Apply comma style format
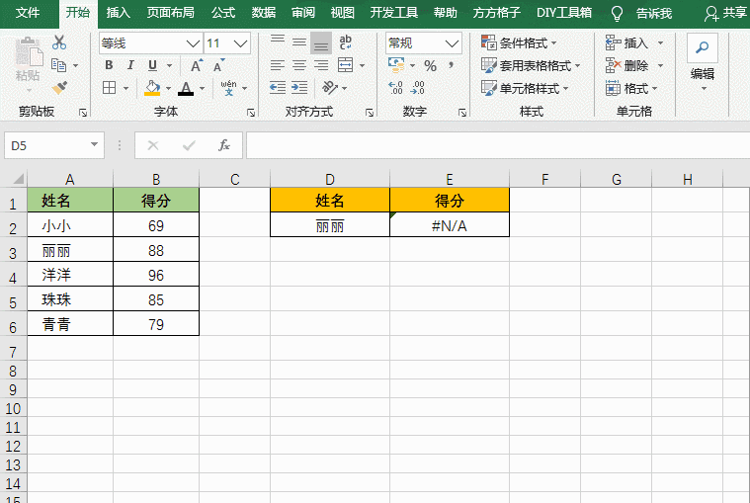750x503 pixels. 451,65
